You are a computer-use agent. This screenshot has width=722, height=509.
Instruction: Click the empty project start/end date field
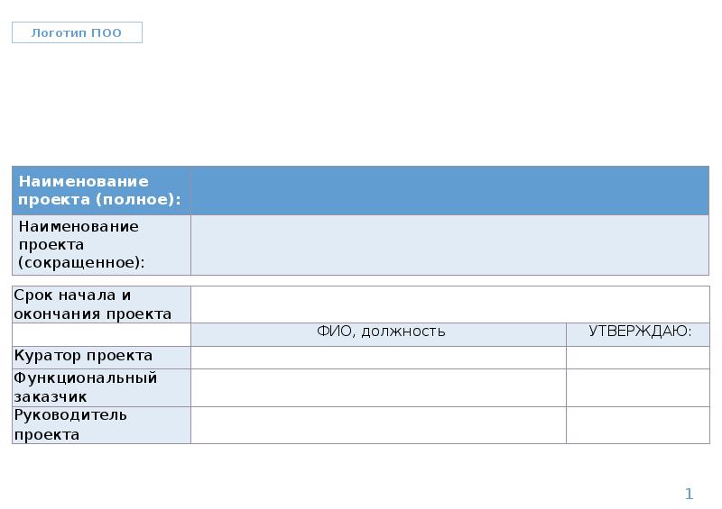[449, 304]
